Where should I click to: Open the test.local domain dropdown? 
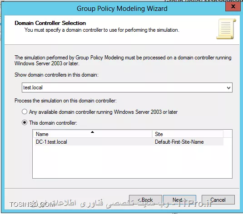click(x=127, y=88)
